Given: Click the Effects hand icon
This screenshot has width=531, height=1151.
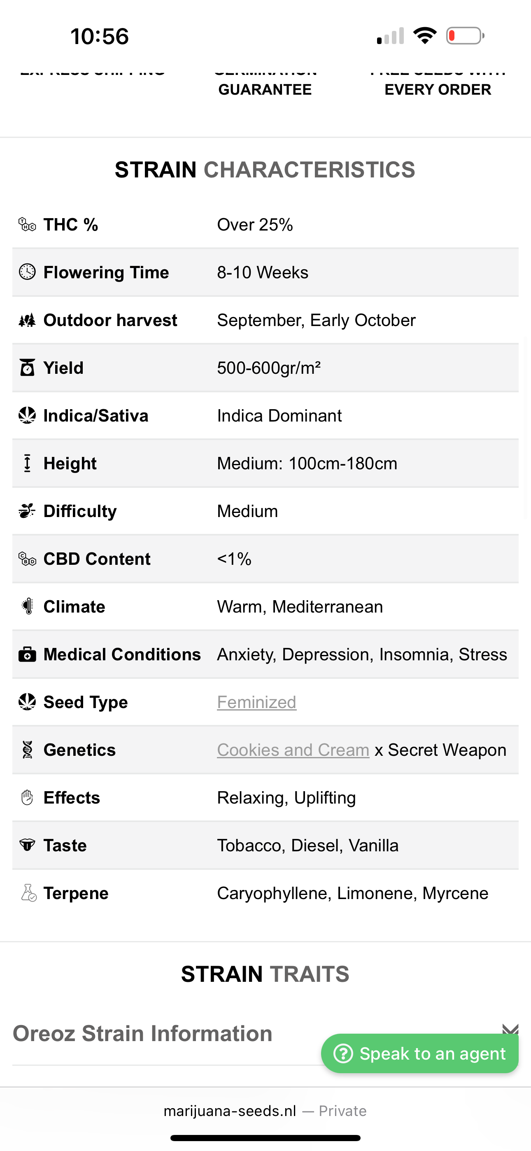Looking at the screenshot, I should coord(27,797).
